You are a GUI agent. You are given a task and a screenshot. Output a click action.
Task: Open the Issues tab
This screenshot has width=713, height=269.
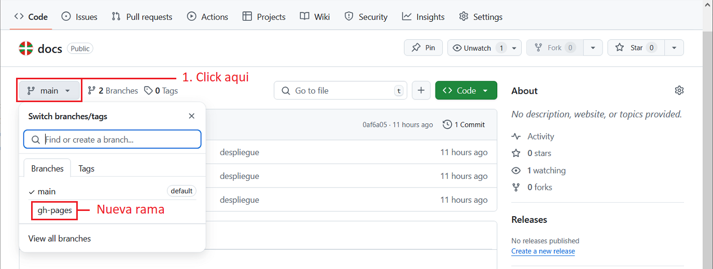tap(79, 17)
